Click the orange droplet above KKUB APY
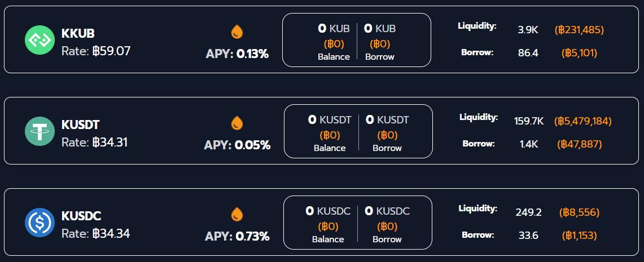 tap(237, 32)
